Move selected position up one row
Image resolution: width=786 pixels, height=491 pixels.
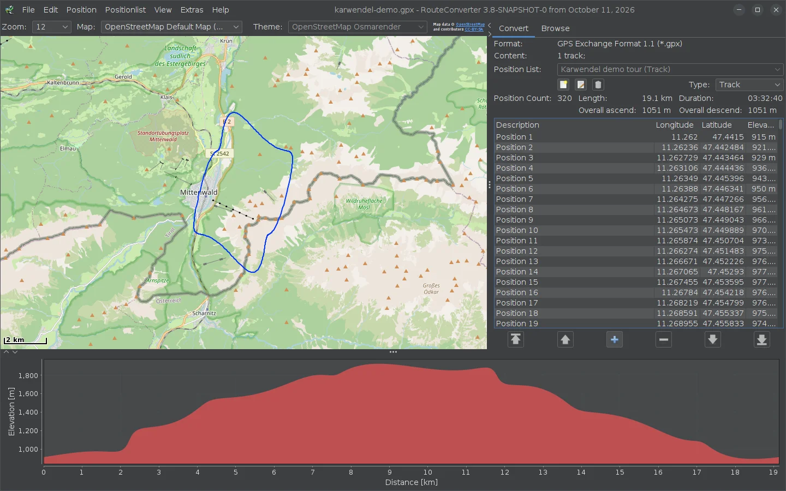565,339
